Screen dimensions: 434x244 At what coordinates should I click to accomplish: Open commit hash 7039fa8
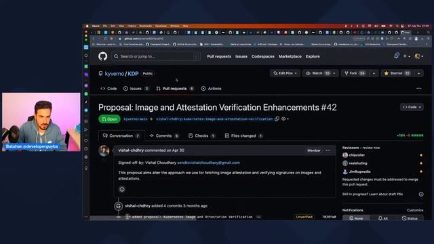pos(329,217)
